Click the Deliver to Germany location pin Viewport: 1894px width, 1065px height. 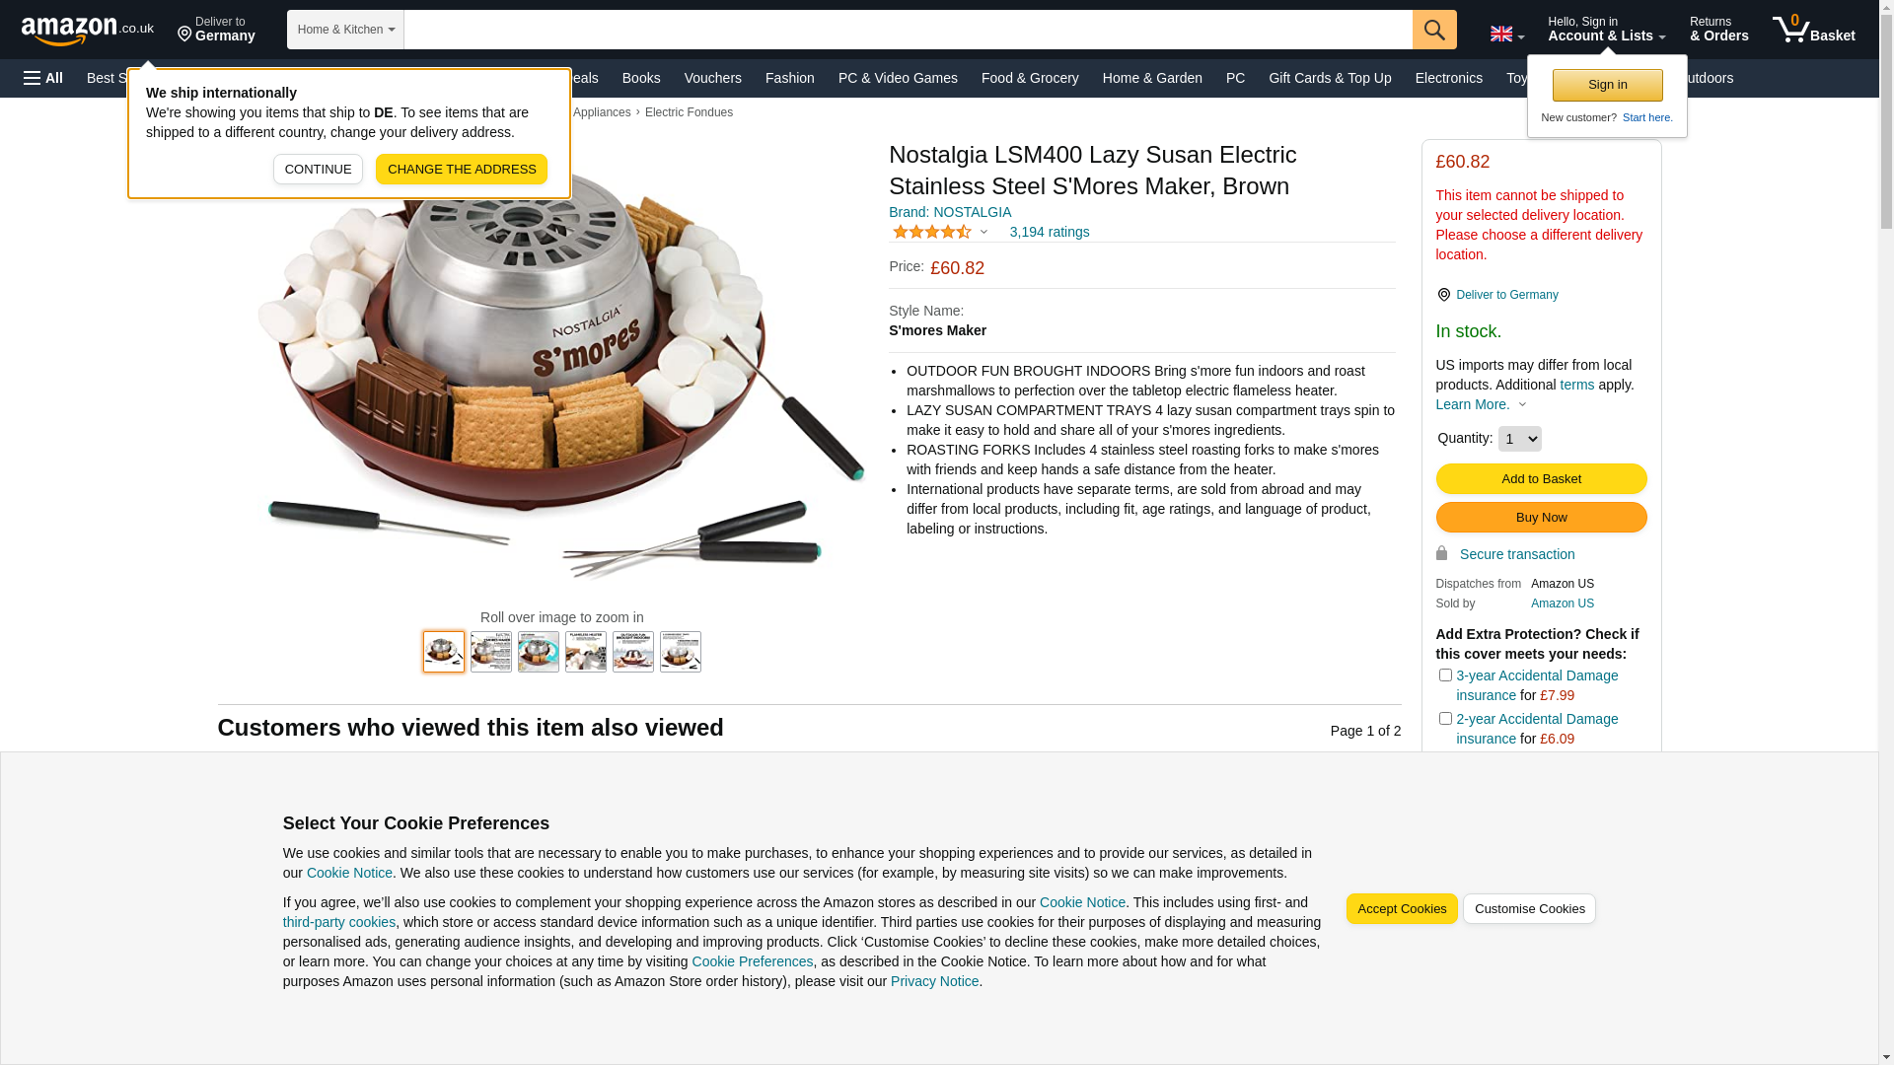[1443, 295]
